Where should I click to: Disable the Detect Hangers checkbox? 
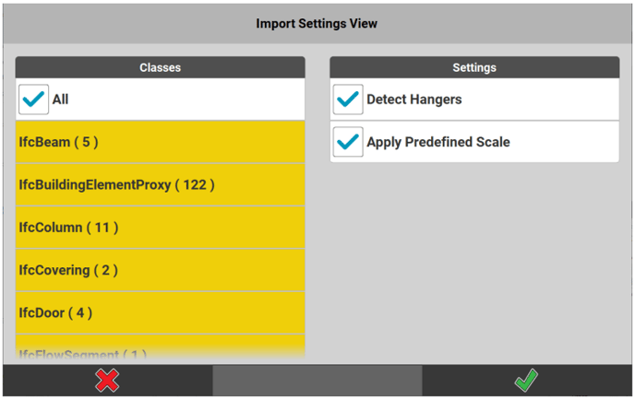(x=348, y=100)
